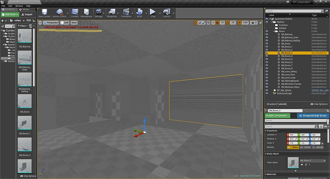The width and height of the screenshot is (330, 179).
Task: Collapse the Room folder in the outliner
Action: 274,31
